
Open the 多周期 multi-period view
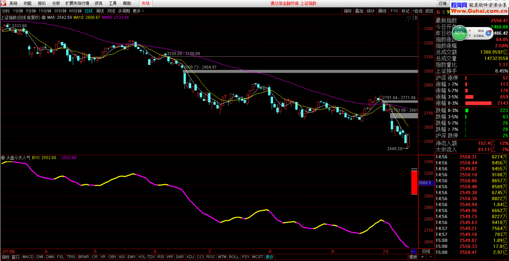click(x=124, y=11)
